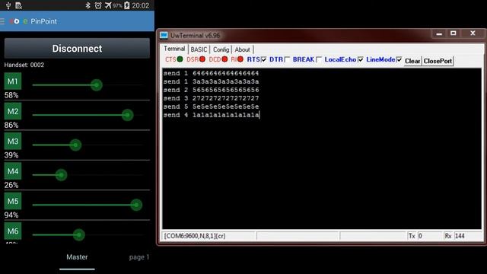Click terminal line 'send 4 1a1a1a1a1a1a1a1a'
This screenshot has height=274, width=487.
click(212, 115)
